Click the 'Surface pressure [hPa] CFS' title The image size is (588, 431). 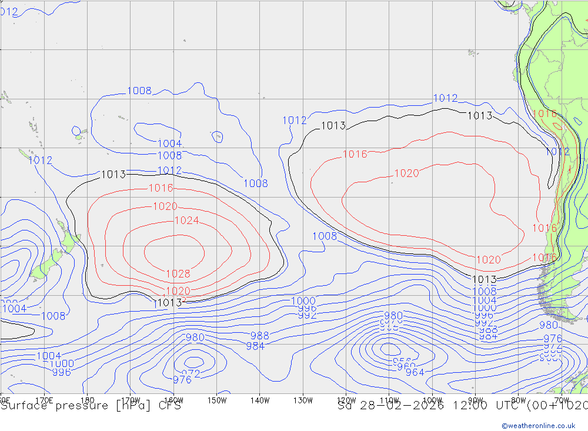click(91, 406)
